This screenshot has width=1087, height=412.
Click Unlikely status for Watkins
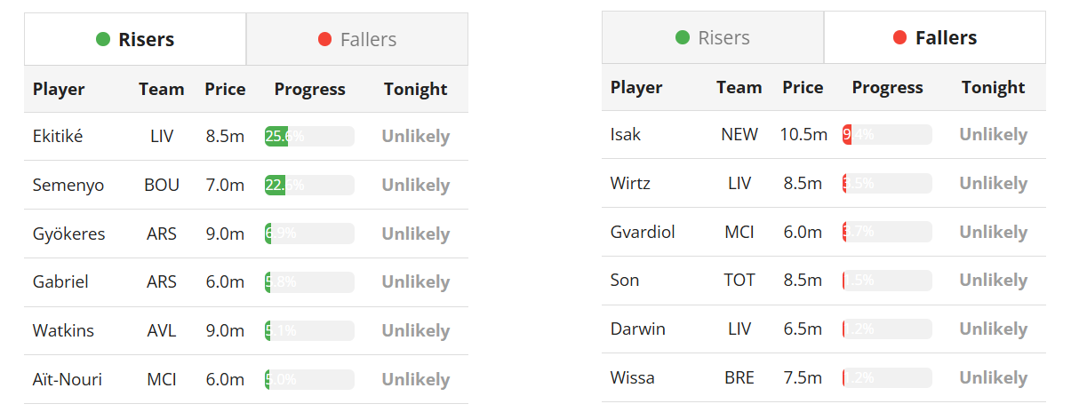(415, 330)
